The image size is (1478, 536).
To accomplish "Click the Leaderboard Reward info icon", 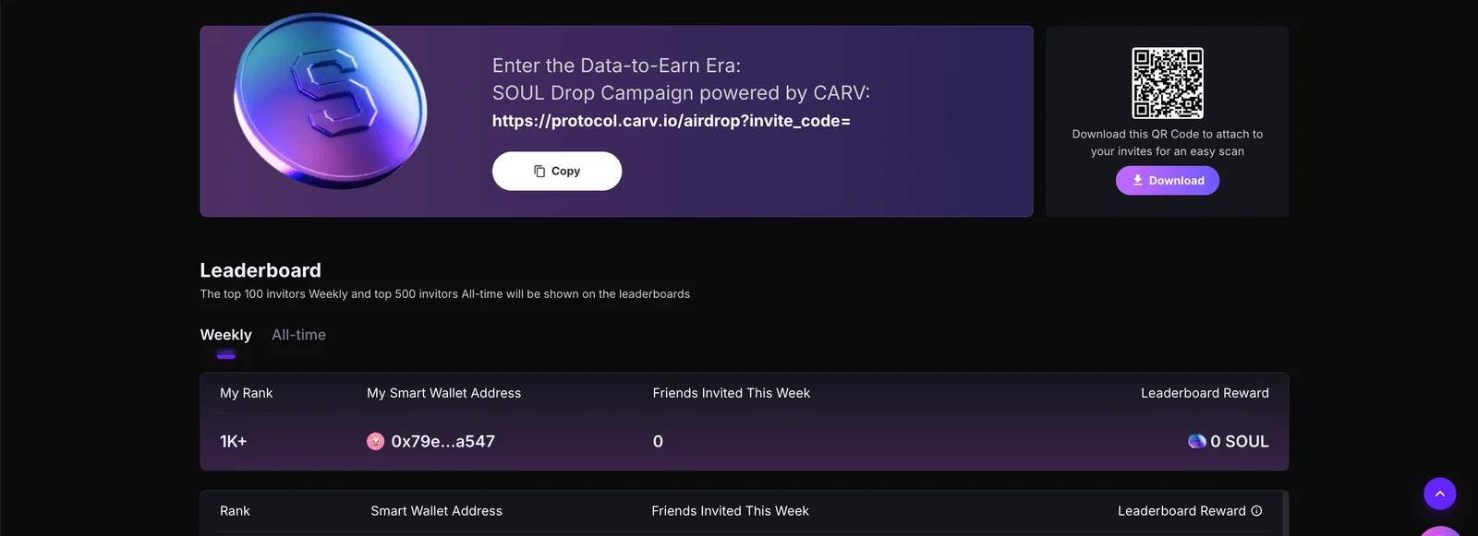I will tap(1256, 511).
